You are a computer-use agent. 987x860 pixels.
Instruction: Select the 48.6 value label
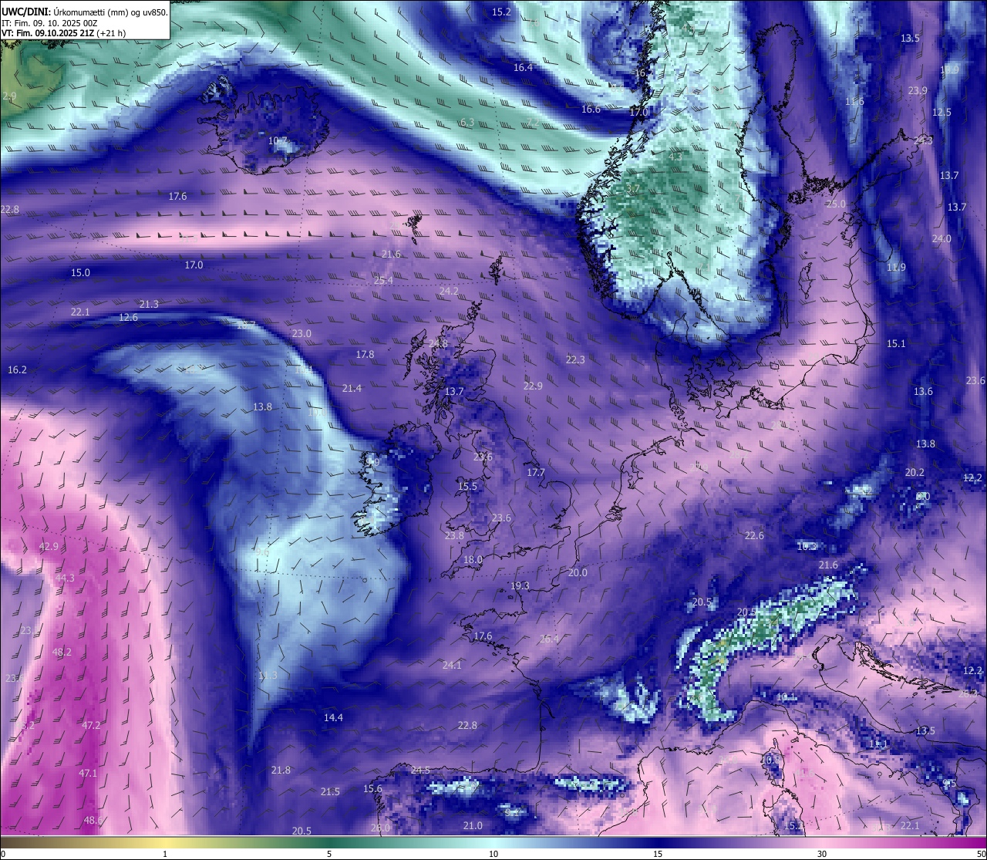[x=93, y=821]
